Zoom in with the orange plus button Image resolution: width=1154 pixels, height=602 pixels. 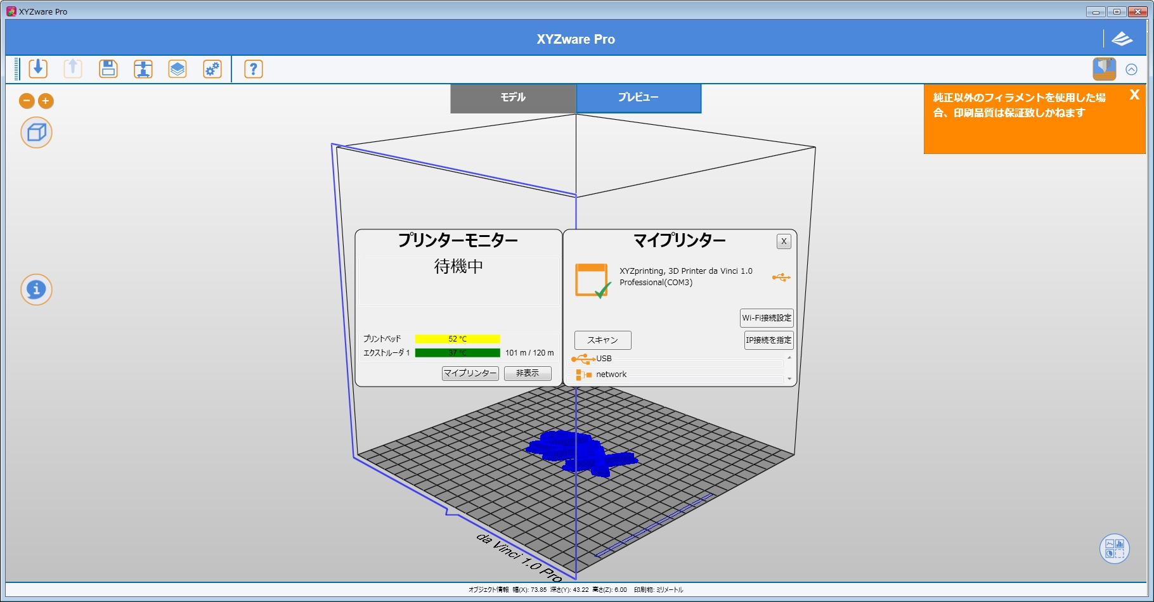click(x=46, y=101)
